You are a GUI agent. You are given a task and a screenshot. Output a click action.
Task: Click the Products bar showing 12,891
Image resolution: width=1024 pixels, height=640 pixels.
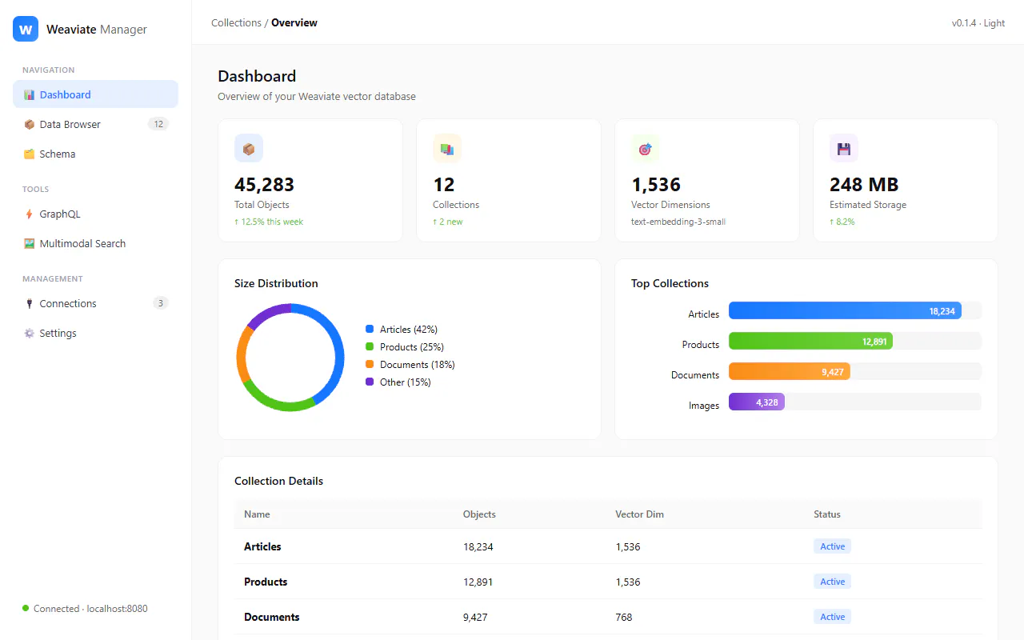[810, 342]
